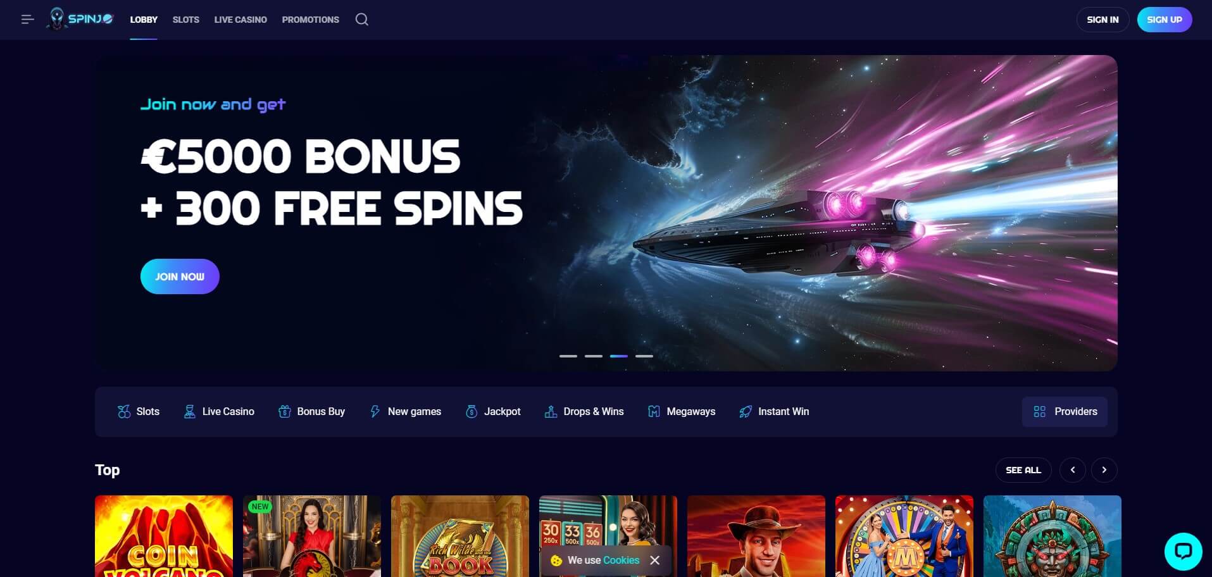Open the Bonus Buy category

[311, 412]
